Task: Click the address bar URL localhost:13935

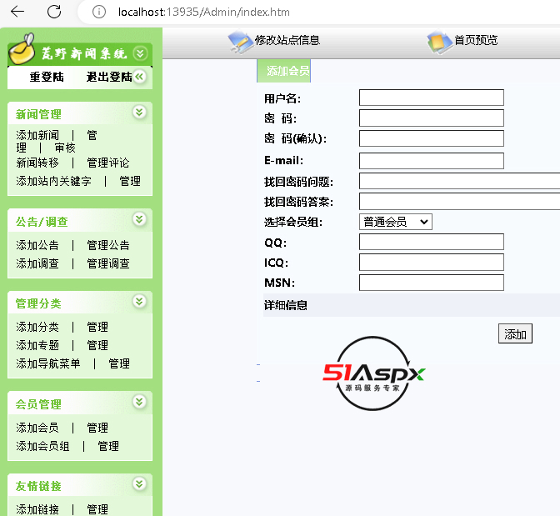Action: coord(203,13)
